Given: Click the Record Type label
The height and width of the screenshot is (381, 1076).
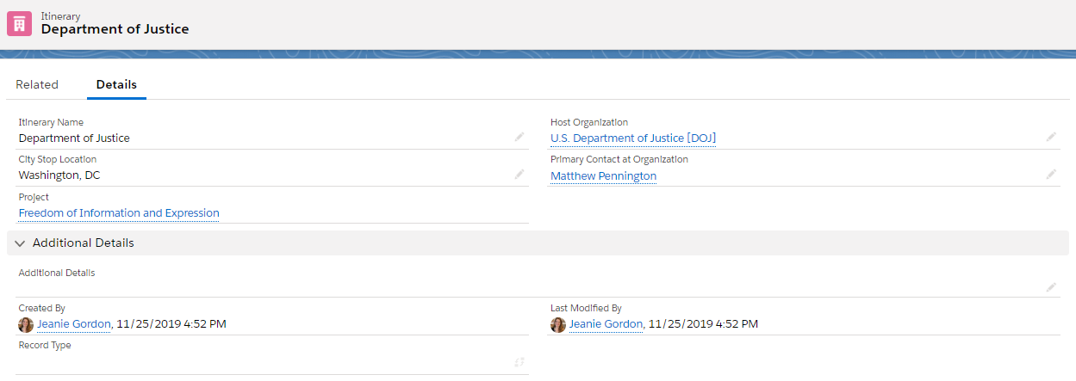Looking at the screenshot, I should (45, 345).
